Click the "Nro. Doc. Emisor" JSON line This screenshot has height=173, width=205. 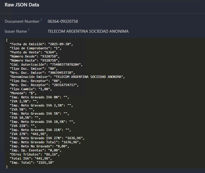coord(43,73)
